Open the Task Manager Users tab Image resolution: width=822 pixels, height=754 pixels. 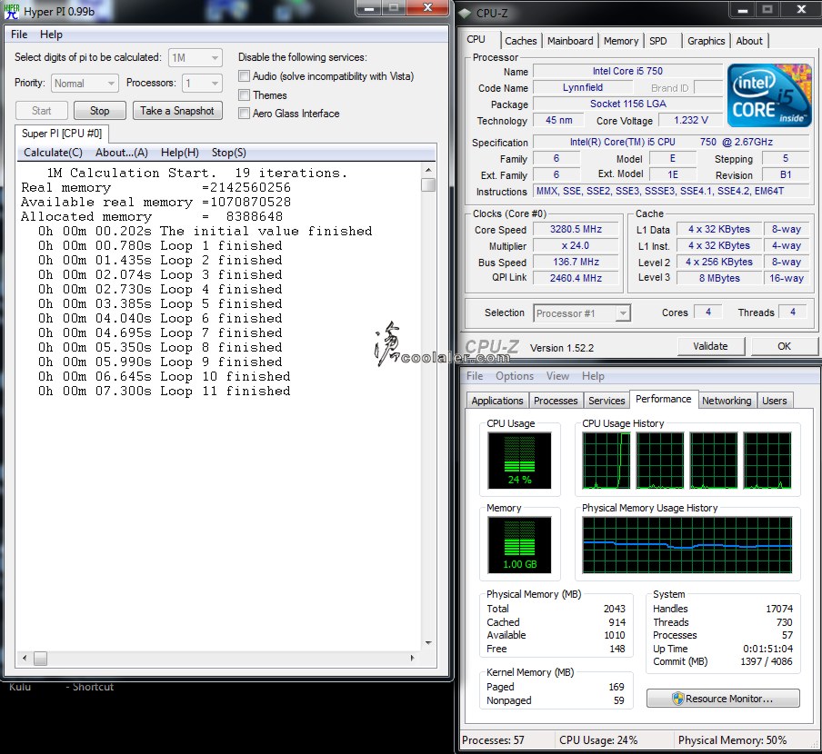(775, 401)
